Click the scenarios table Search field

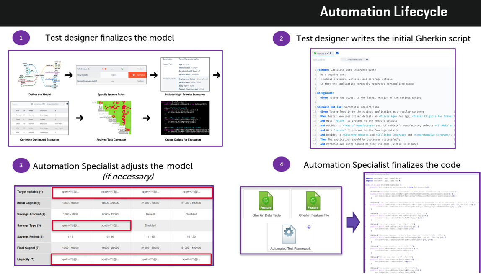pyautogui.click(x=21, y=104)
